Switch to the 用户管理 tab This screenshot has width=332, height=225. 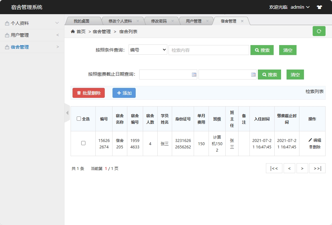pyautogui.click(x=194, y=20)
